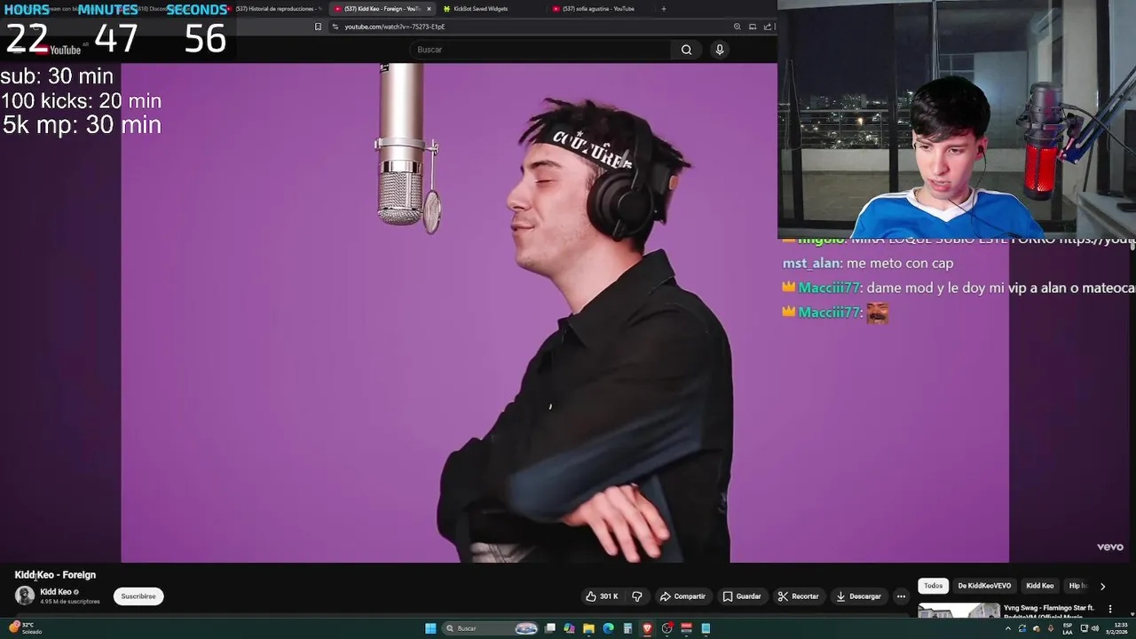The image size is (1136, 639).
Task: Click the browser address bar URL
Action: click(x=394, y=27)
